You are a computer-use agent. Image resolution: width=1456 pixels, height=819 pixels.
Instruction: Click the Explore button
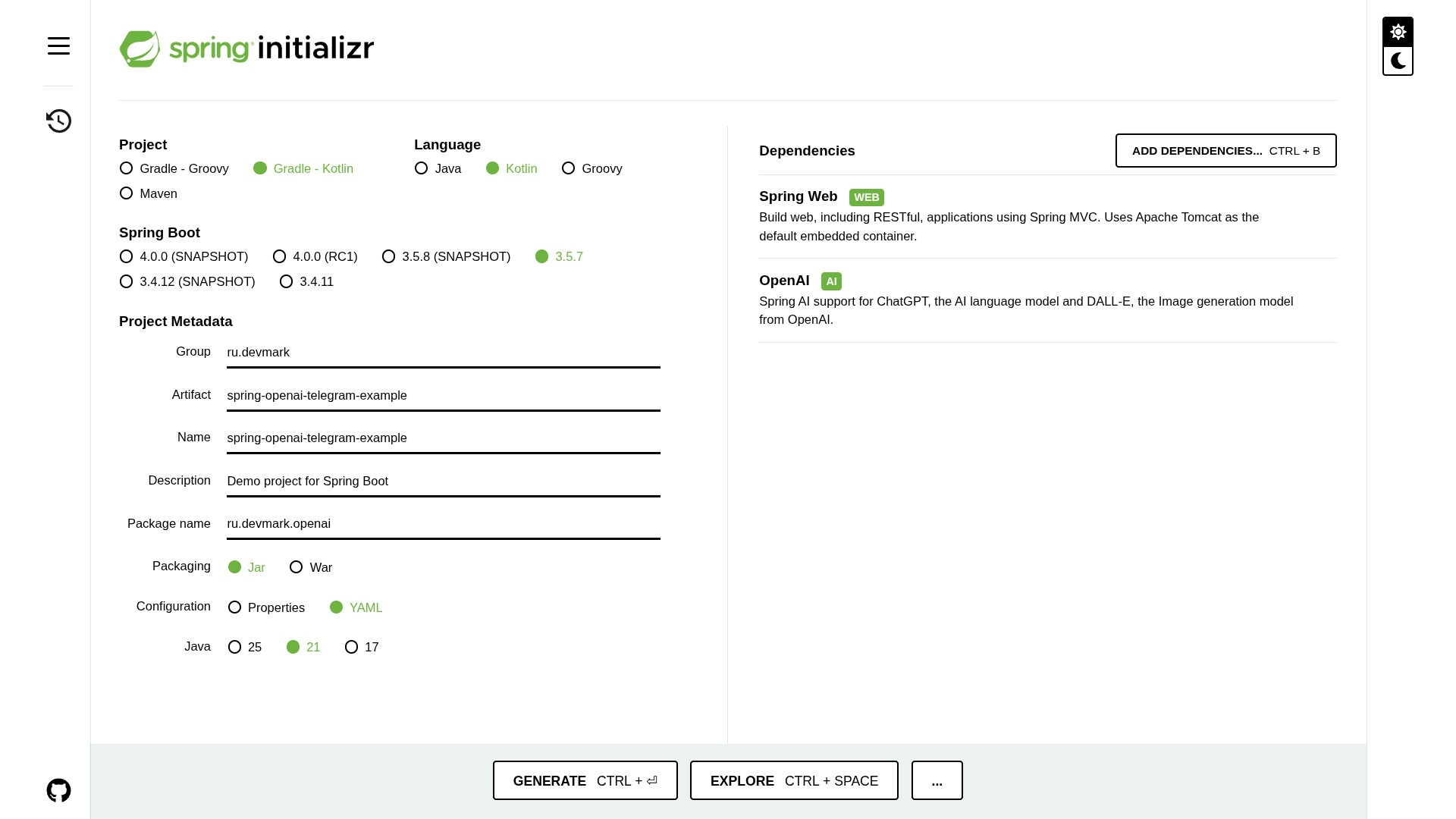(794, 780)
